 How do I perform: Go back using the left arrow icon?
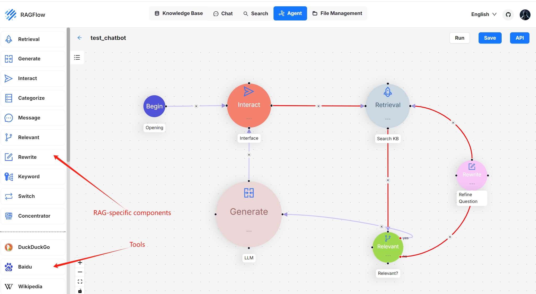point(79,38)
